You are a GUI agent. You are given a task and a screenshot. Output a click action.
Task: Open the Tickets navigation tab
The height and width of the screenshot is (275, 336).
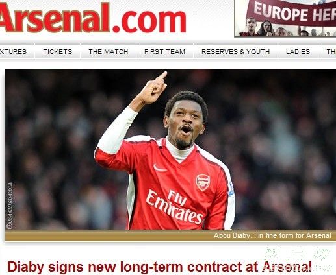point(58,52)
